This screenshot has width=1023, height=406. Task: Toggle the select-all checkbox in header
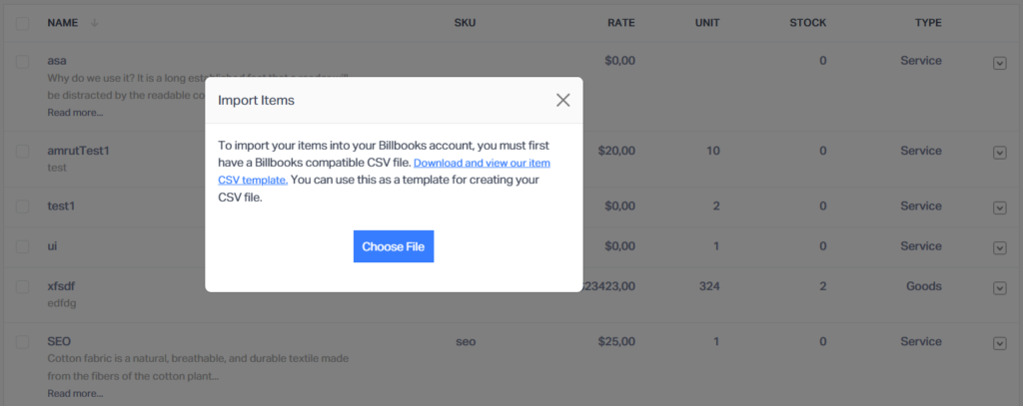coord(22,23)
